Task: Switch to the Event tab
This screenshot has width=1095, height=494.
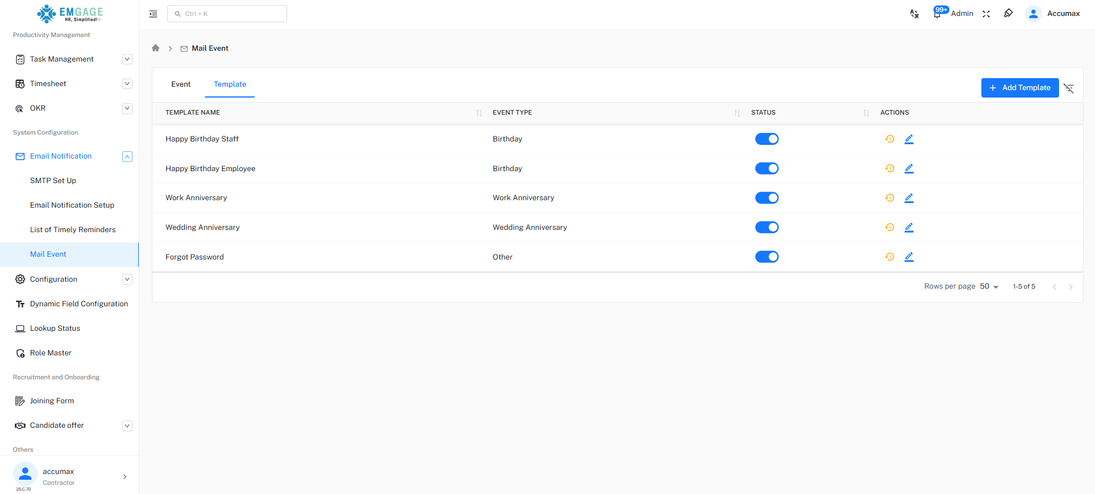Action: [181, 84]
